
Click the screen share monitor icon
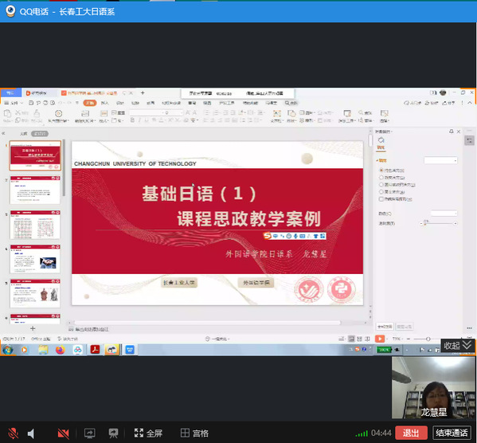coord(89,433)
